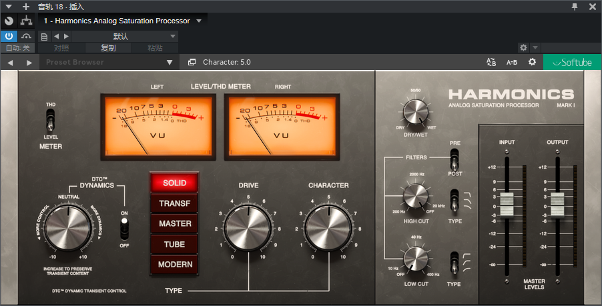Click the A=B copy settings icon
This screenshot has height=306, width=602.
(512, 62)
